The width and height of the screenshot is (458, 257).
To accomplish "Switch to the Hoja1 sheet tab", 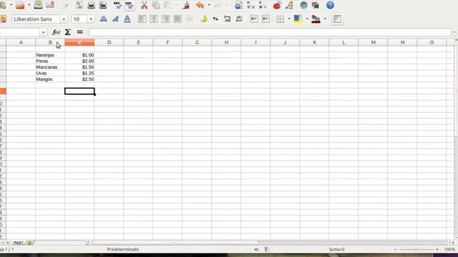I will point(18,243).
